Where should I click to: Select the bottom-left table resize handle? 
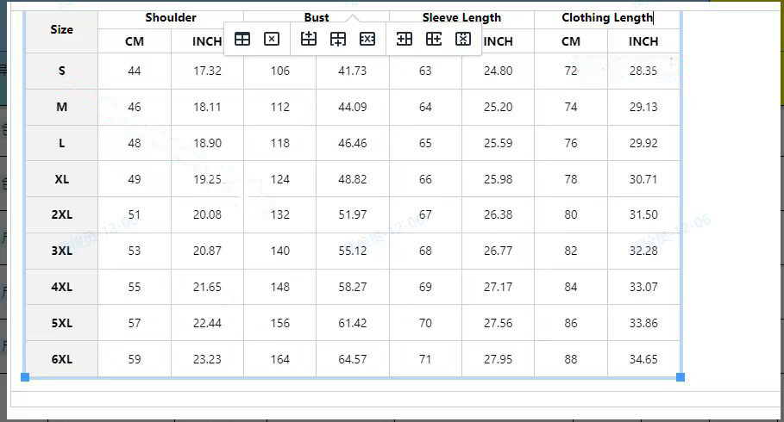[25, 377]
